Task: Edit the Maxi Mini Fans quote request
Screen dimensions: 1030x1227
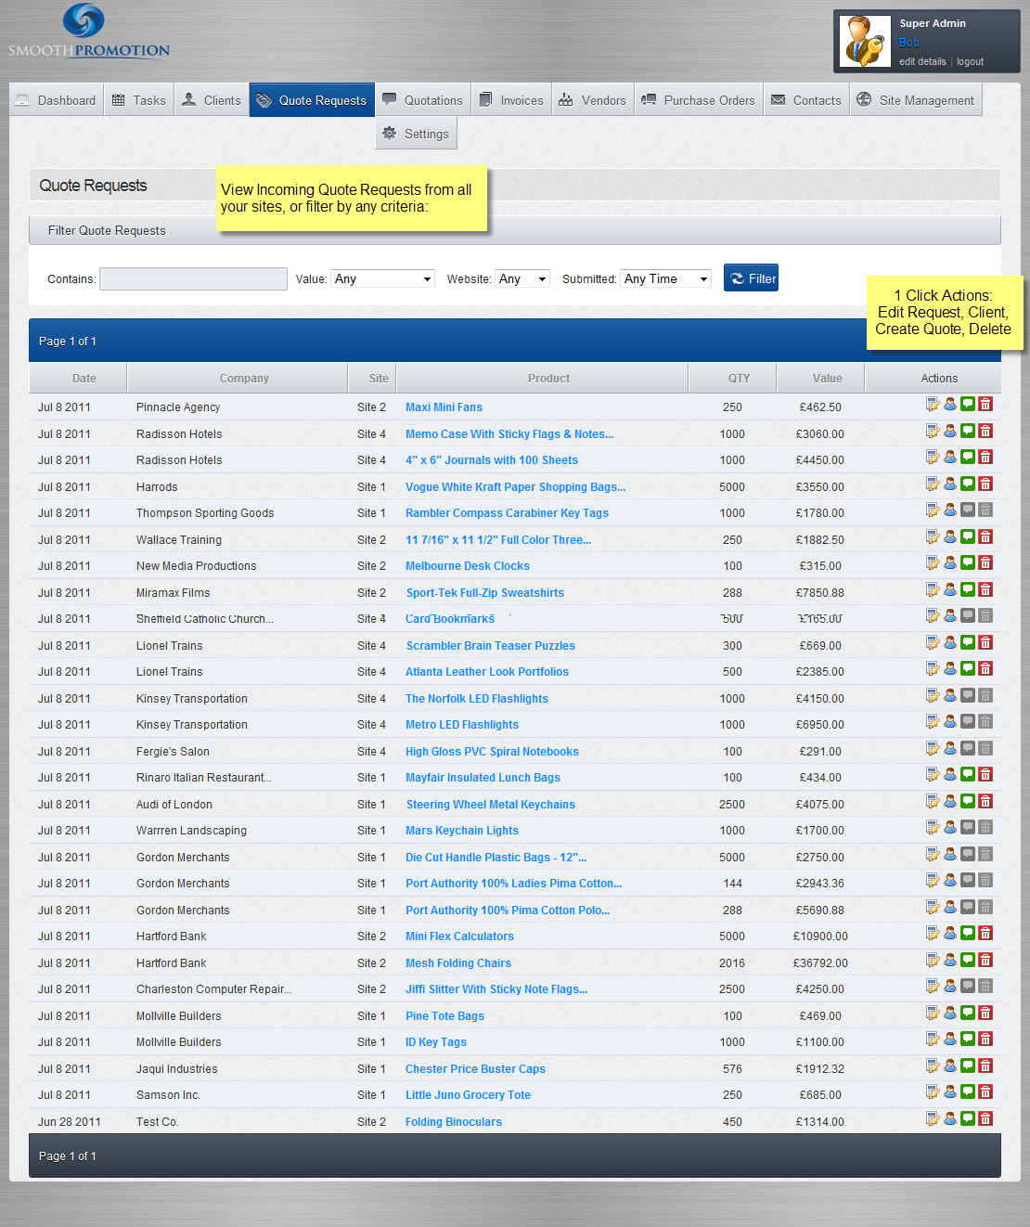Action: (933, 404)
